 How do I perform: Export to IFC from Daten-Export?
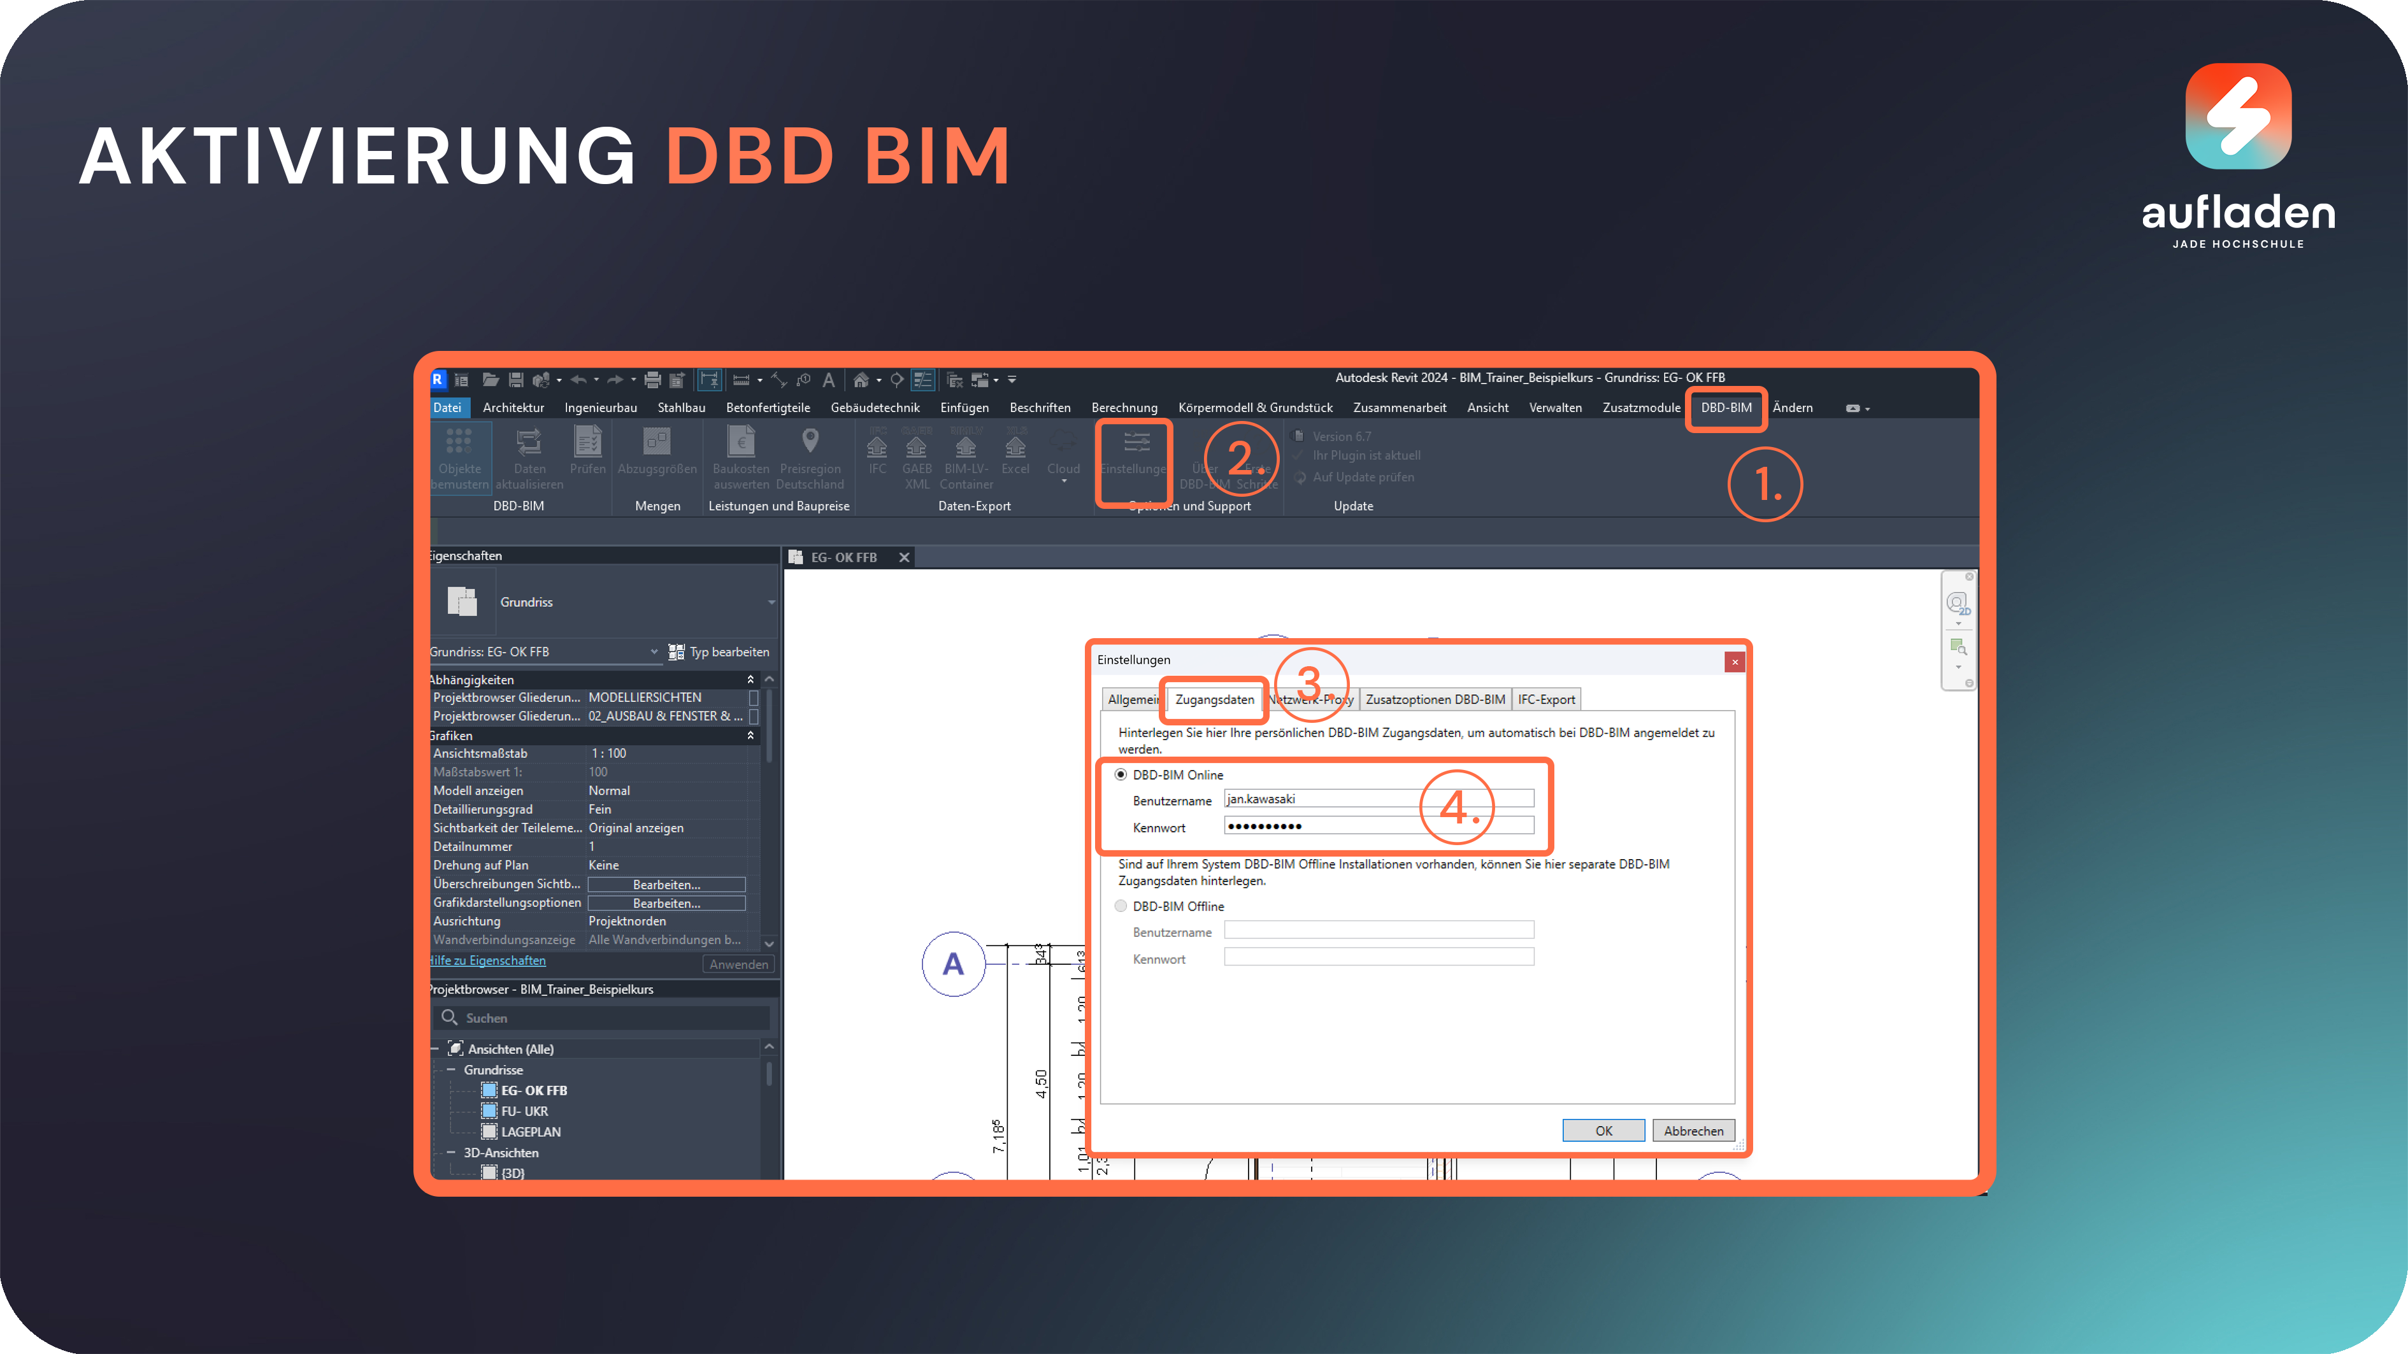coord(877,450)
